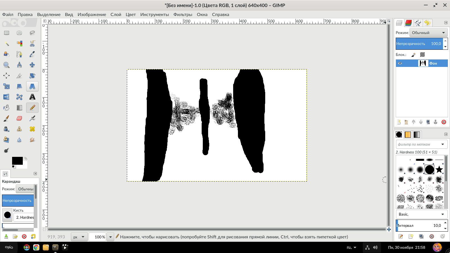Toggle lock alpha channel checkerboard icon
Screen dimensions: 450x253
pyautogui.click(x=422, y=55)
